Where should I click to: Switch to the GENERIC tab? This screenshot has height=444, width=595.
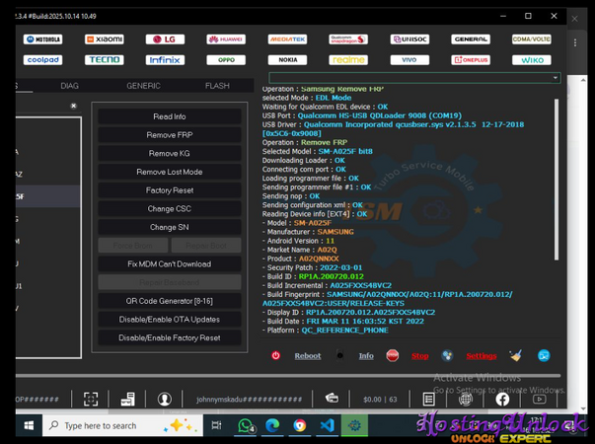click(143, 86)
